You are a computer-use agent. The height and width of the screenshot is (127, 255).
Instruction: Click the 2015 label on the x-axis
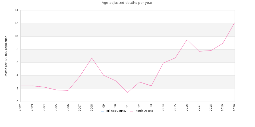coord(175,107)
